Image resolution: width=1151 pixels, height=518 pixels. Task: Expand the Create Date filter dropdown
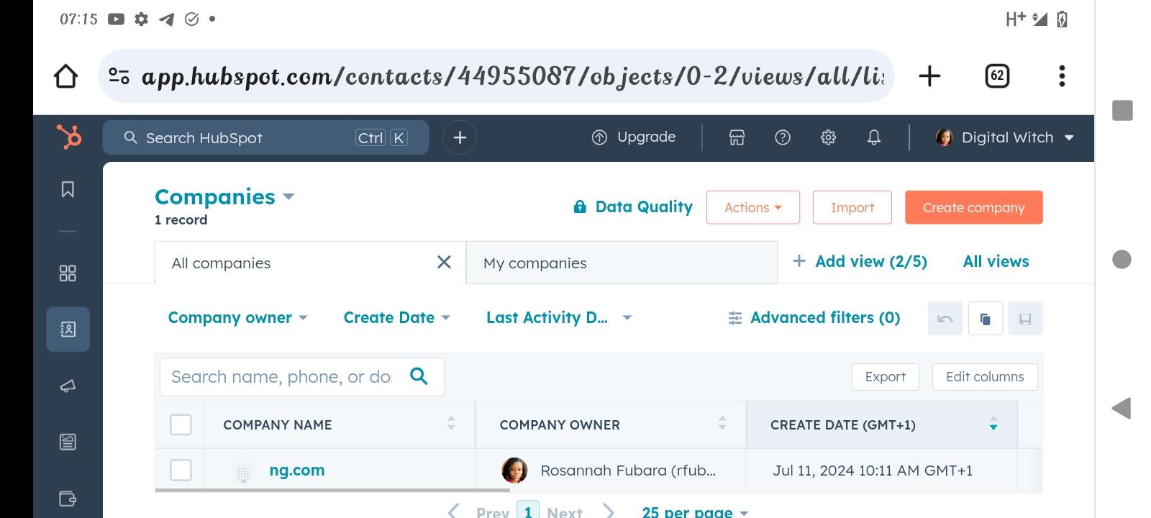[396, 318]
